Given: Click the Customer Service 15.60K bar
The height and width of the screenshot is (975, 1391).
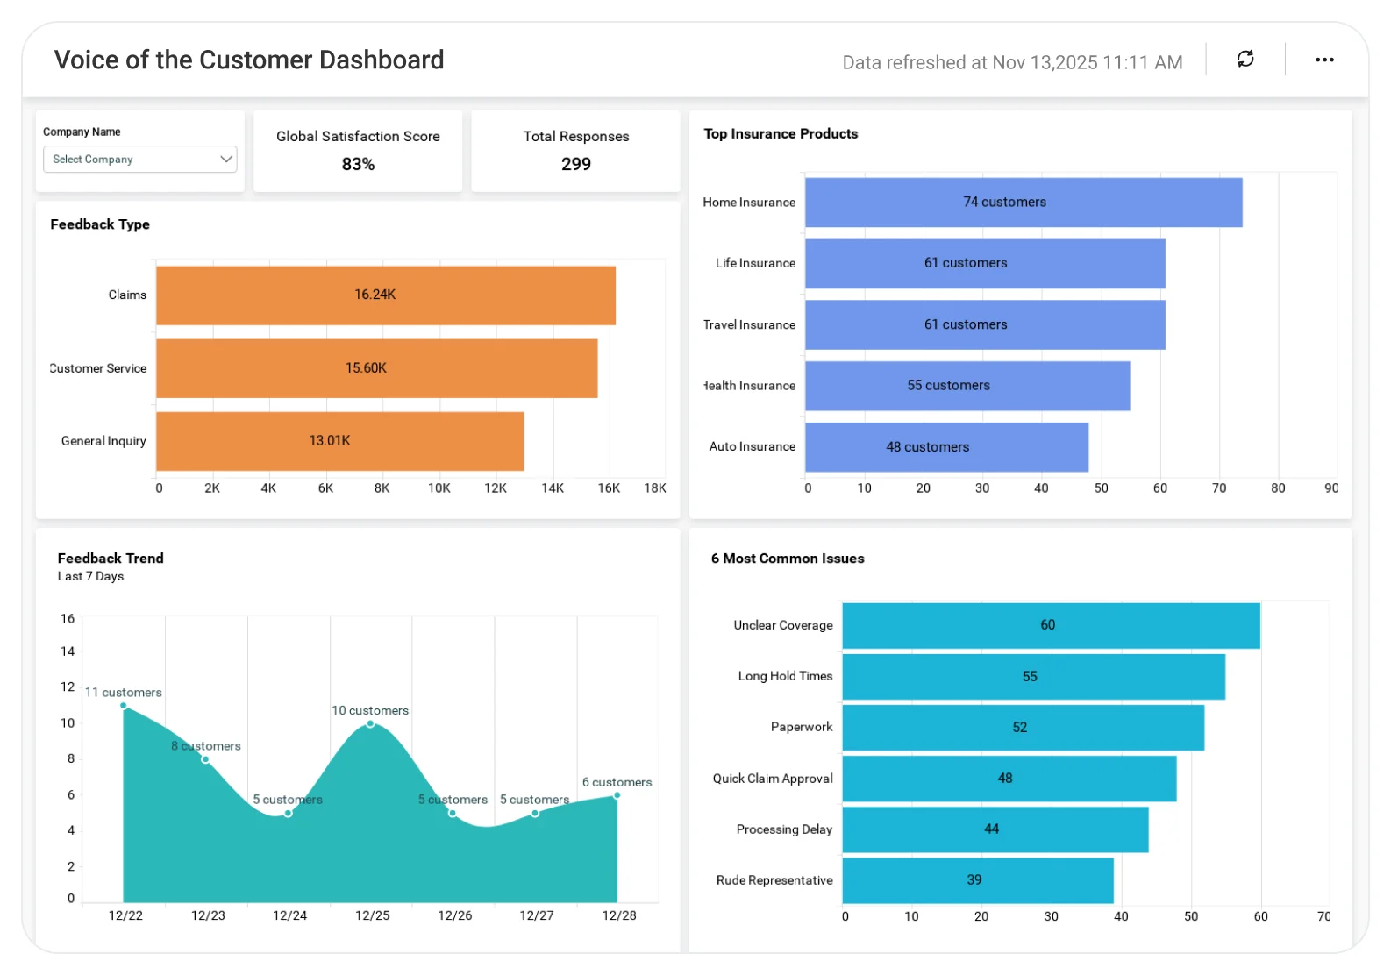Looking at the screenshot, I should pos(377,368).
